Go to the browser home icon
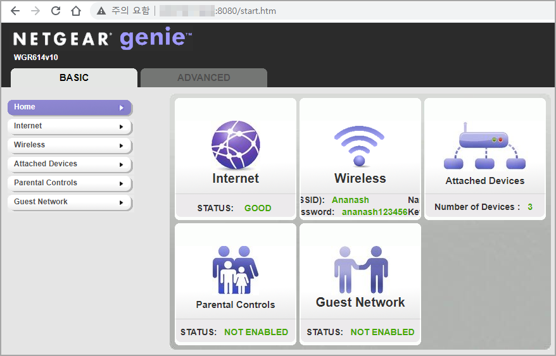Viewport: 556px width, 356px height. point(76,11)
